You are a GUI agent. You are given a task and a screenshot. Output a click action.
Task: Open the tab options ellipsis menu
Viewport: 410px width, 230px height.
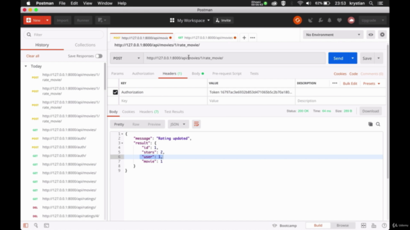click(x=252, y=38)
